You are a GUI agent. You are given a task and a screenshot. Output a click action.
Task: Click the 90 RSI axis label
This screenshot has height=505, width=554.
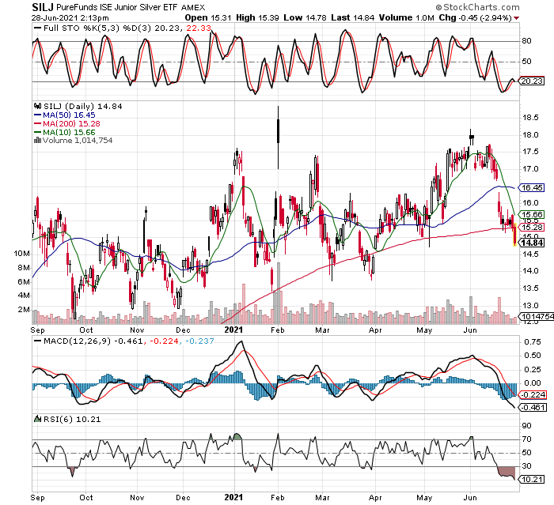(x=527, y=426)
